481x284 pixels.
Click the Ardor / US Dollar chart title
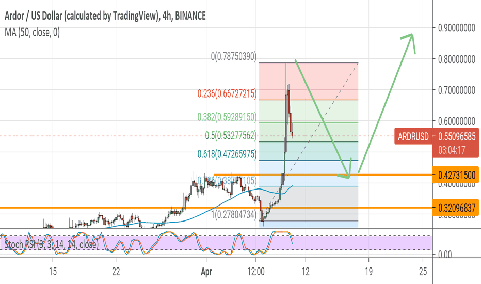pyautogui.click(x=105, y=15)
